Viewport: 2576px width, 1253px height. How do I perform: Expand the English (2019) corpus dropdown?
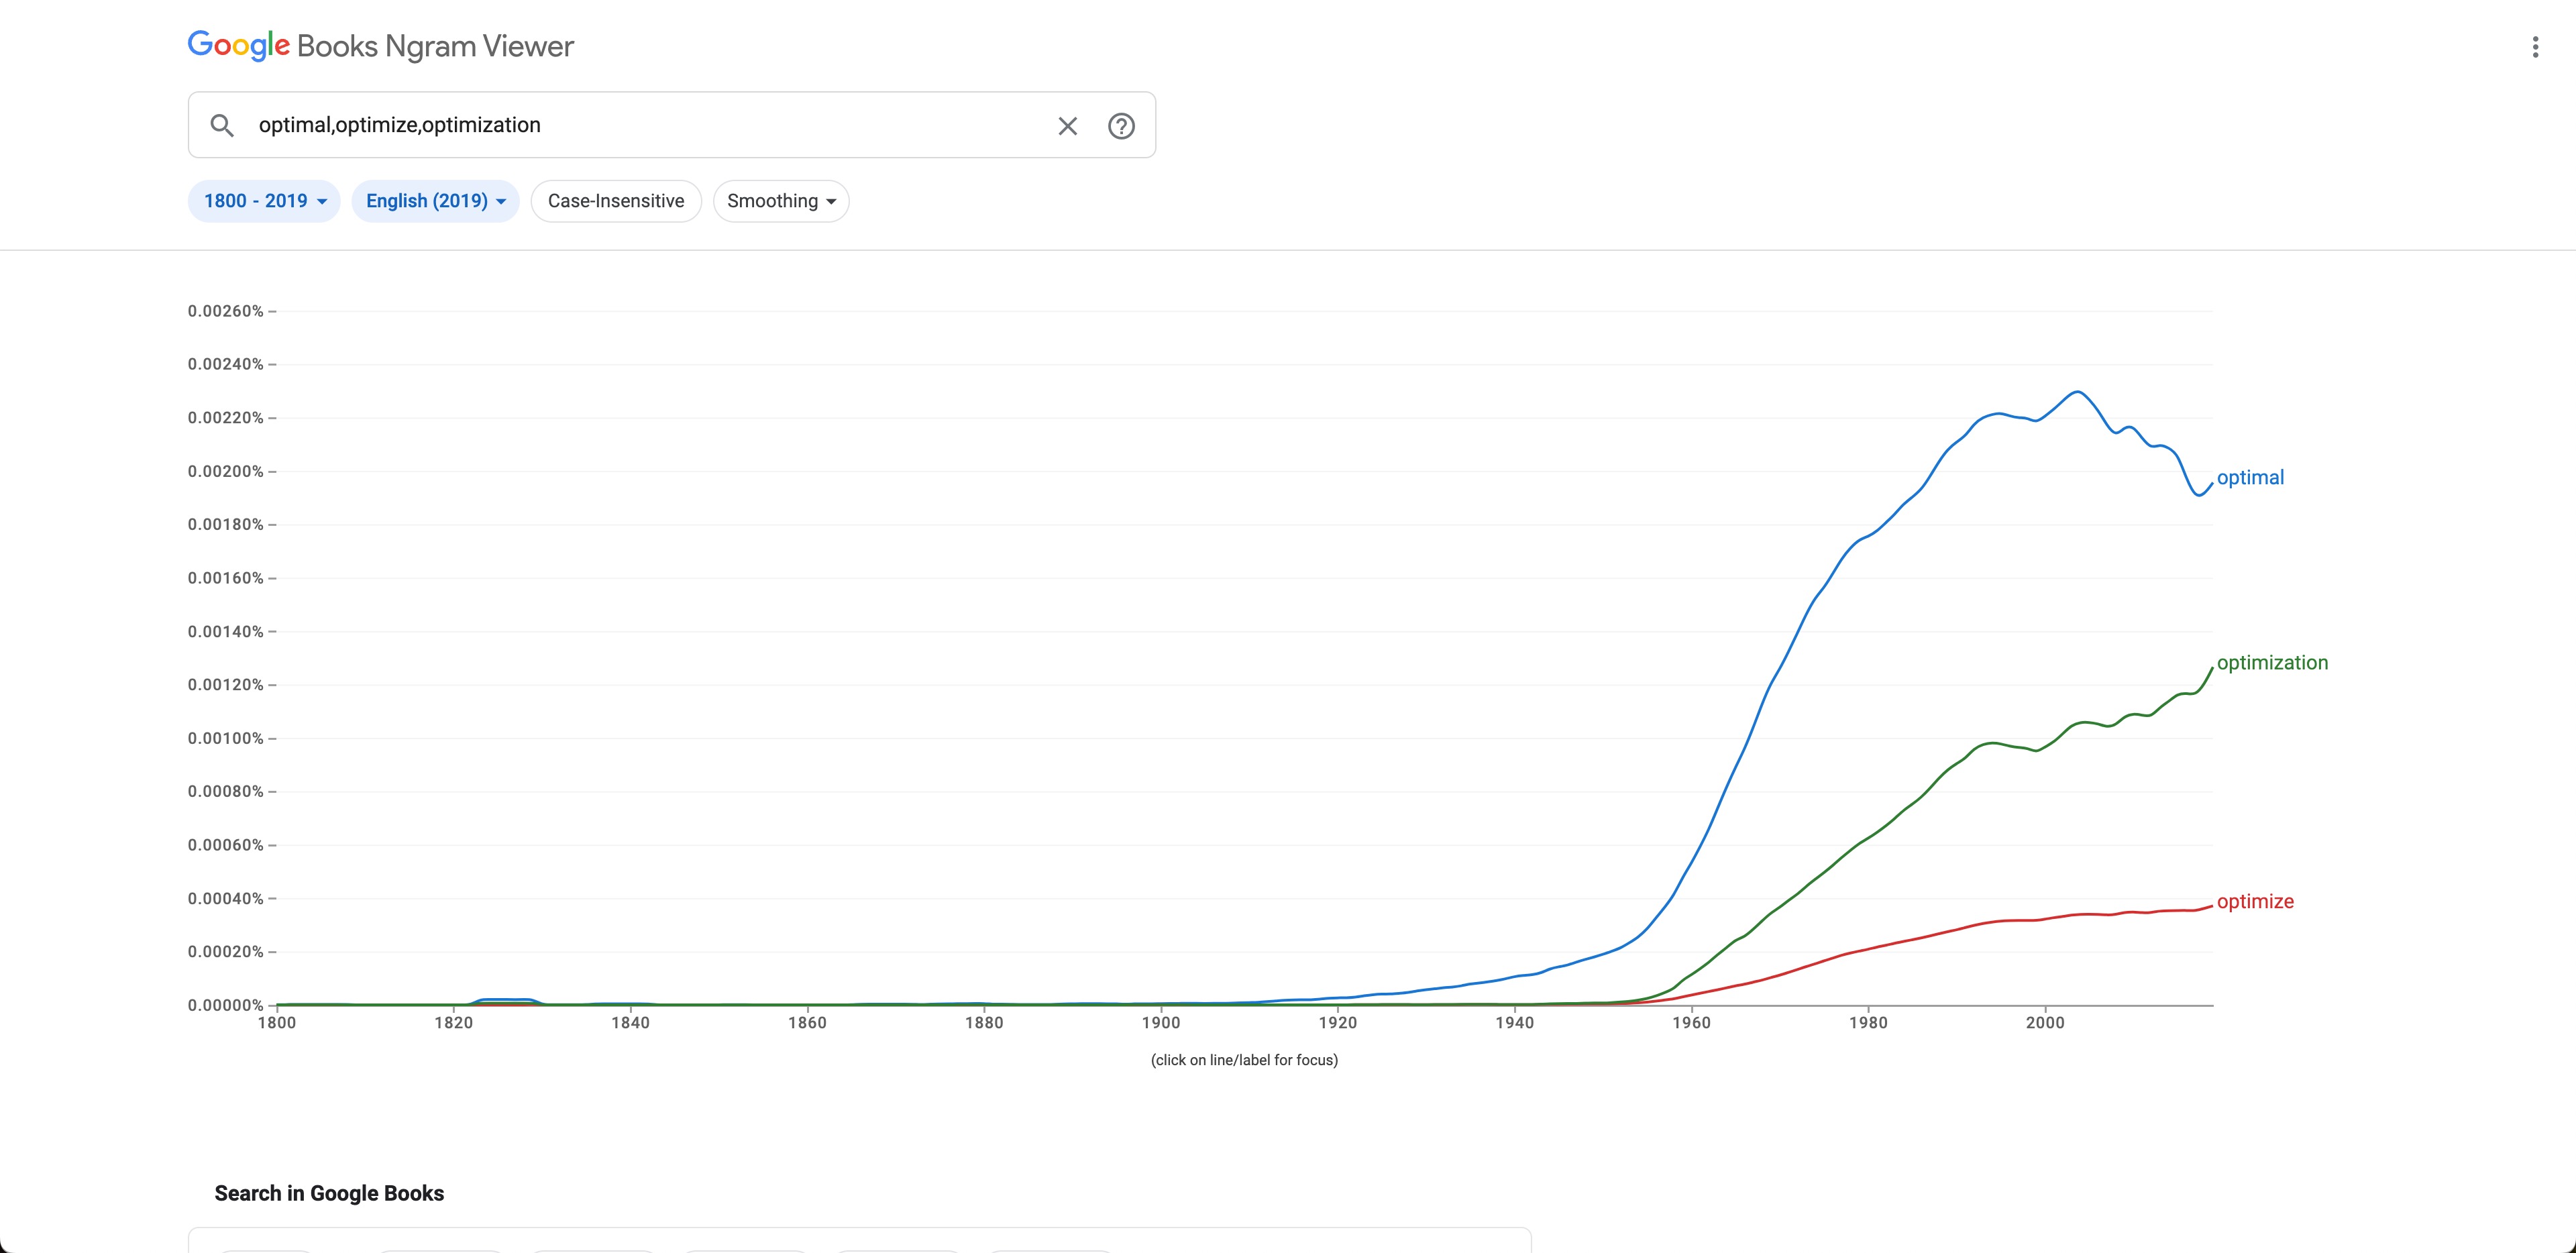point(435,201)
